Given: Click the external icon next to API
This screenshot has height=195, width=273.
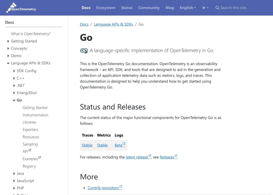Looking at the screenshot, I should coord(30,150).
